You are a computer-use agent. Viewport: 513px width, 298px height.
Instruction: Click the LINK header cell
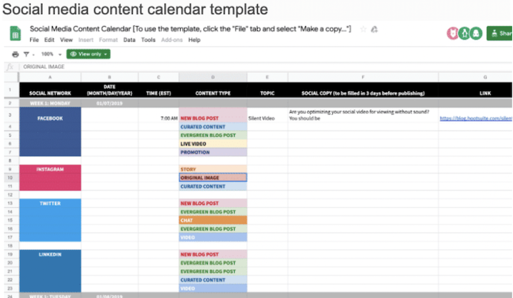click(475, 90)
